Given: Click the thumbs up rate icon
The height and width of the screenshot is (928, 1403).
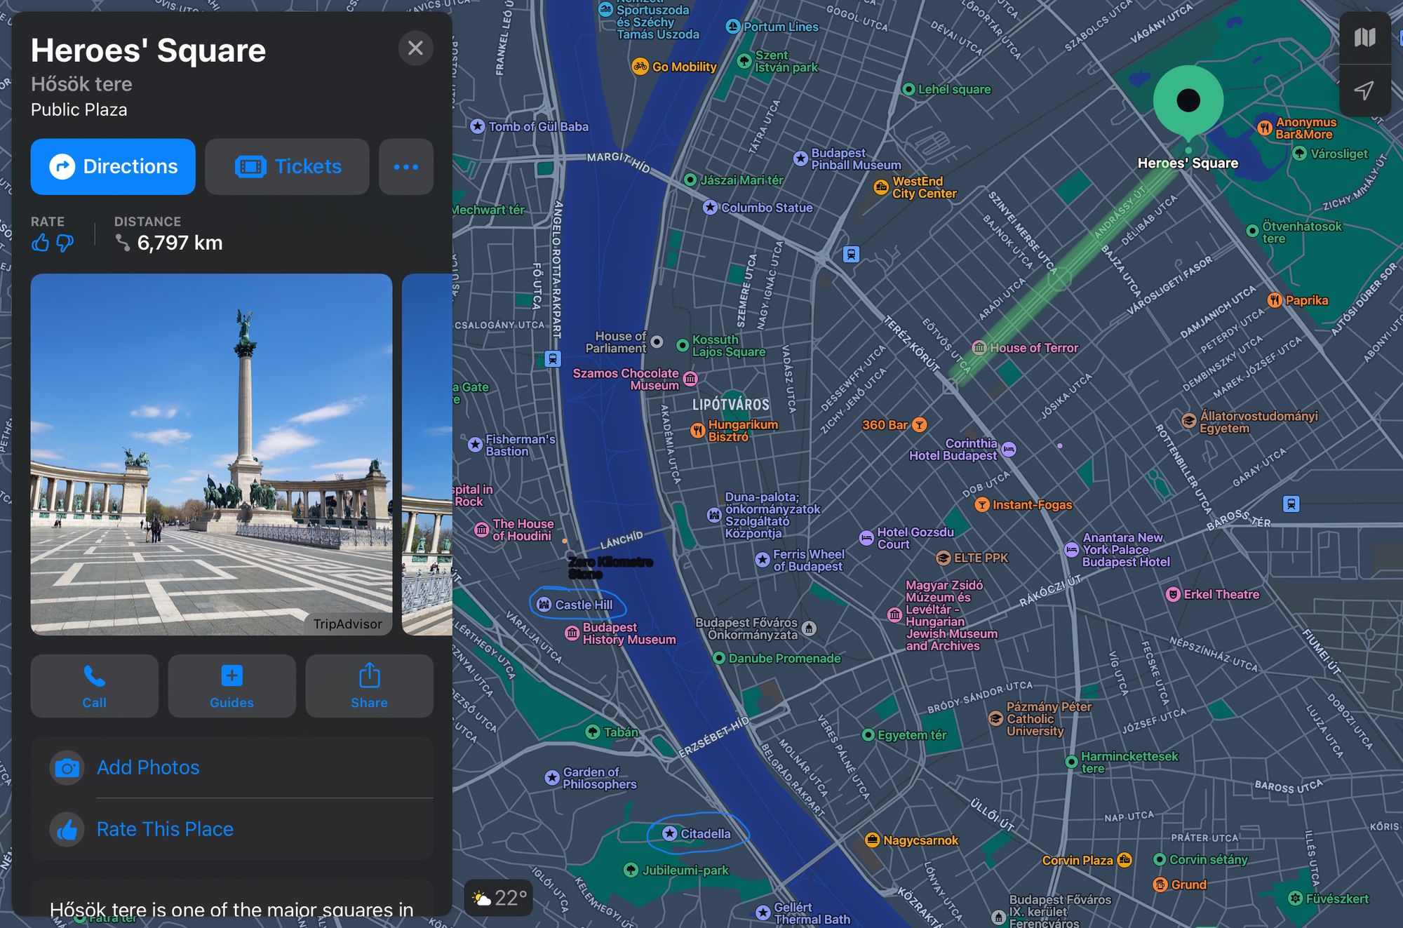Looking at the screenshot, I should point(40,243).
